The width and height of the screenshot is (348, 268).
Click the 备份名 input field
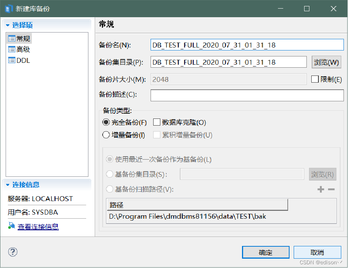click(247, 45)
